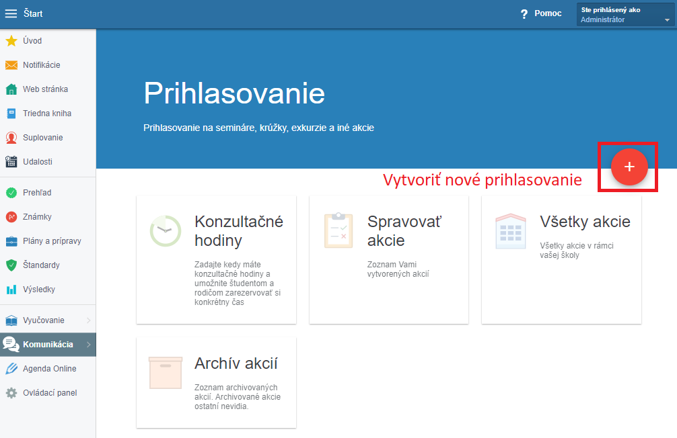Click the Známky red badge icon
Screen dimensions: 677x438
(x=11, y=217)
